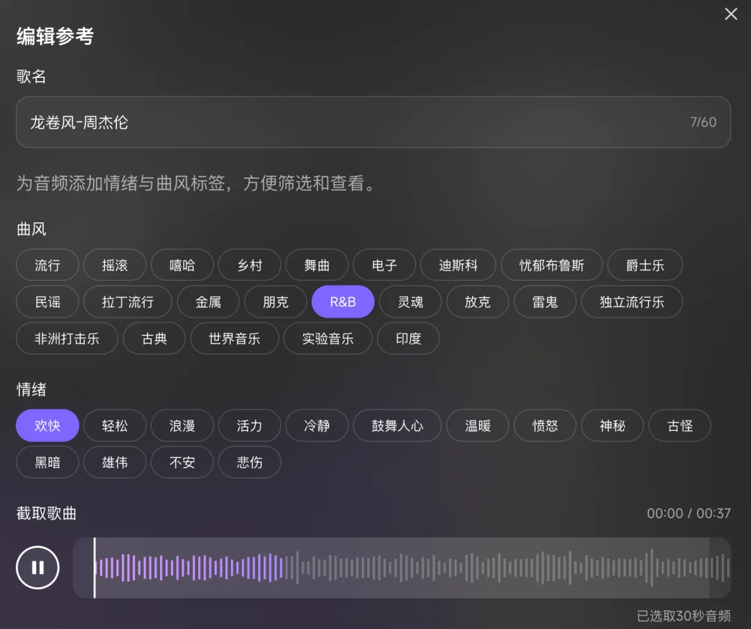751x629 pixels.
Task: Close the 编辑参考 dialog
Action: point(731,14)
